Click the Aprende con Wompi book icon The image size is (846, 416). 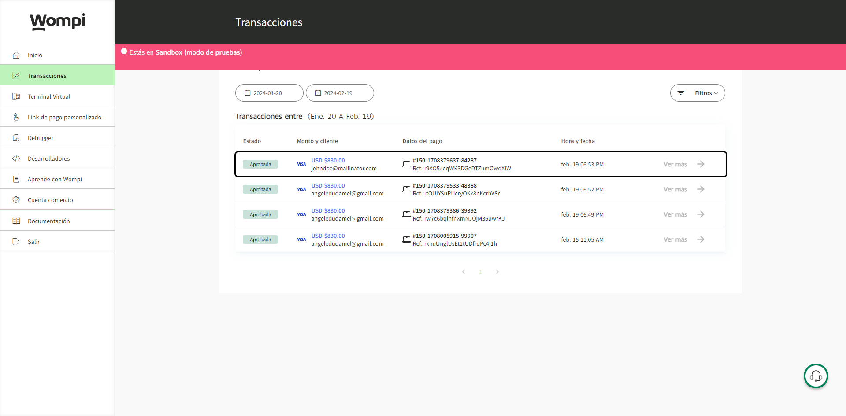[16, 179]
